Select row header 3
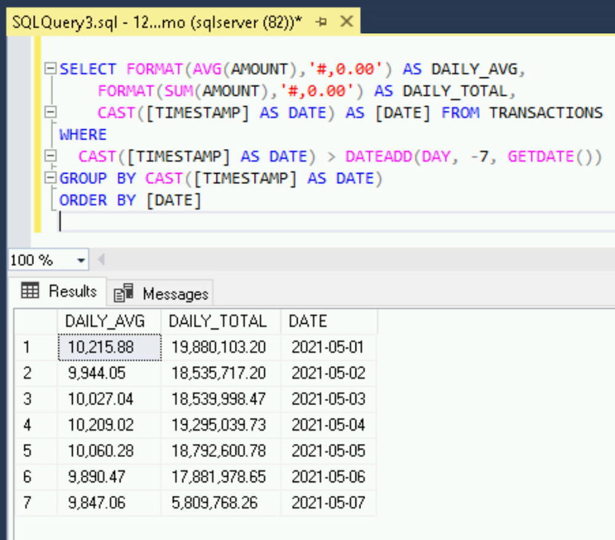Viewport: 615px width, 540px height. [x=36, y=399]
